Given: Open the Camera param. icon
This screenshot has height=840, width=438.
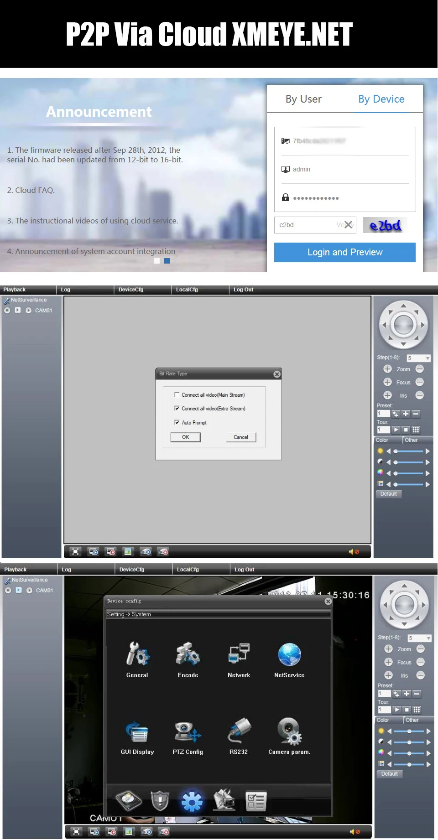Looking at the screenshot, I should click(289, 731).
